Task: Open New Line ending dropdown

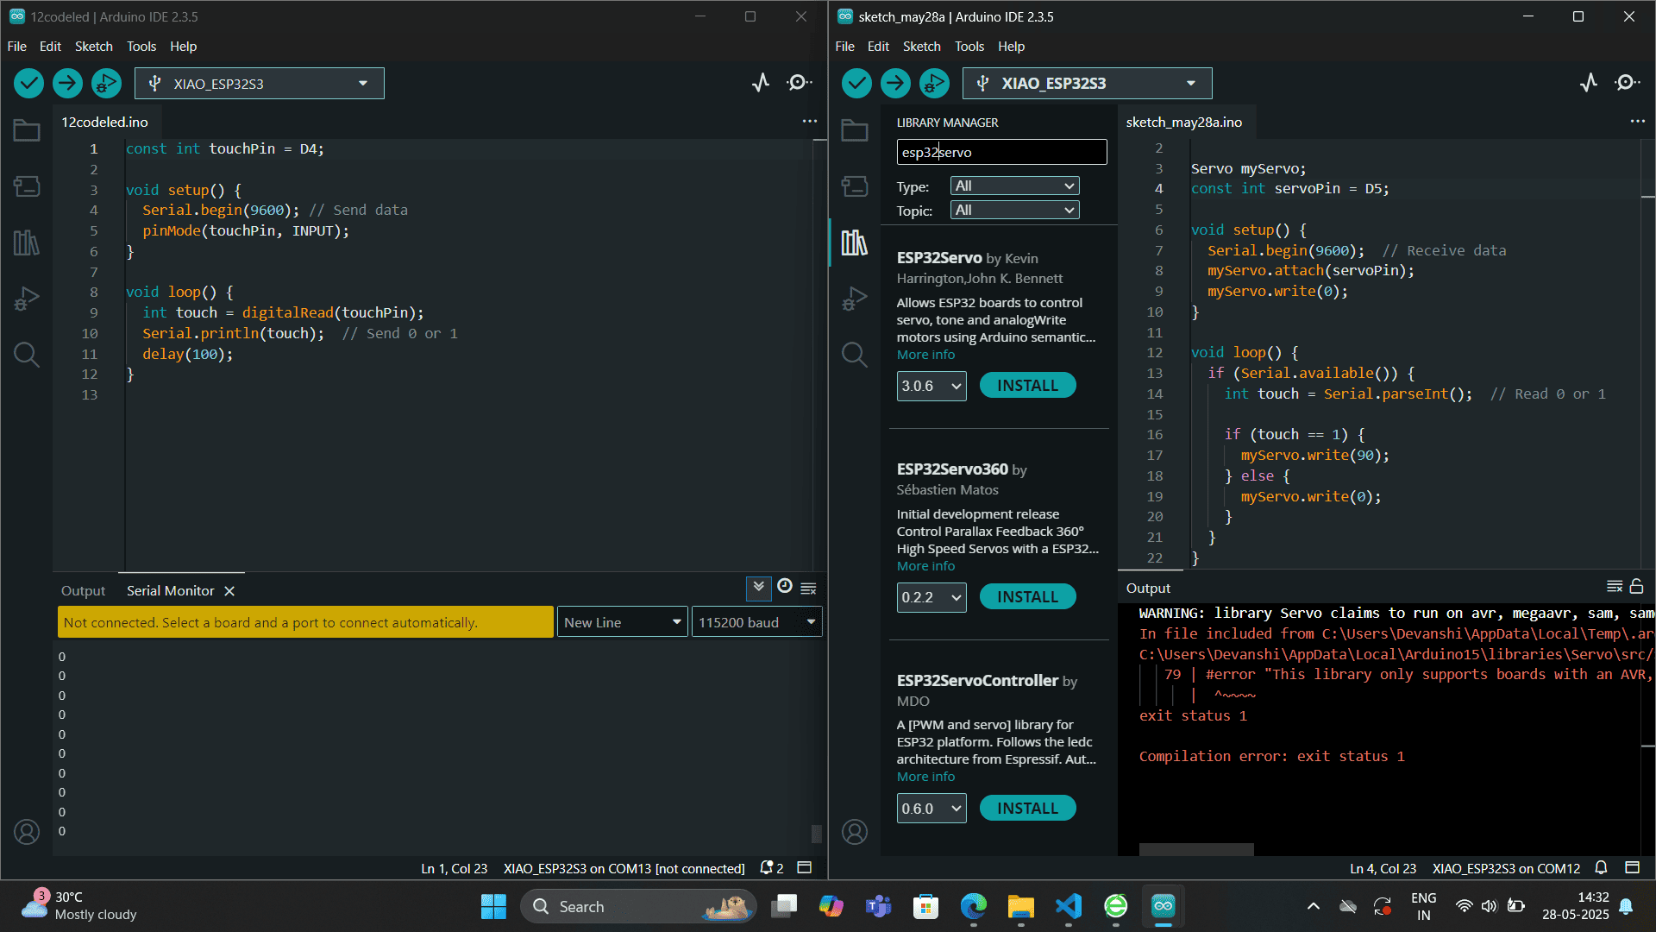Action: tap(623, 622)
